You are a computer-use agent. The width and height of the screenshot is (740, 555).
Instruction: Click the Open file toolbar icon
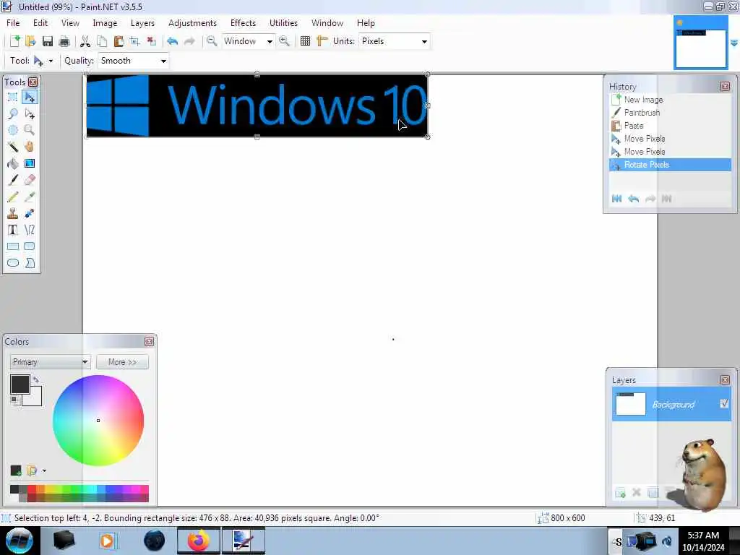coord(30,41)
